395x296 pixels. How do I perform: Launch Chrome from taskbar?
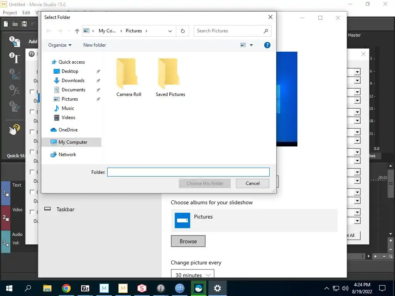click(x=66, y=288)
